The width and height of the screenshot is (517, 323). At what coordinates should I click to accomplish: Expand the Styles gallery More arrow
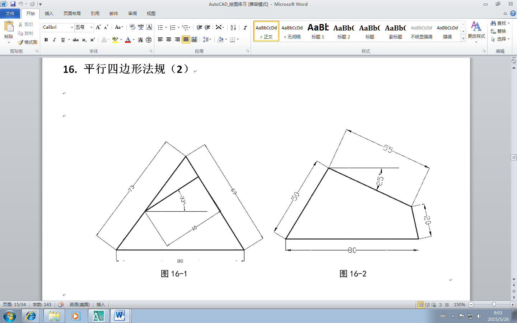pyautogui.click(x=463, y=39)
